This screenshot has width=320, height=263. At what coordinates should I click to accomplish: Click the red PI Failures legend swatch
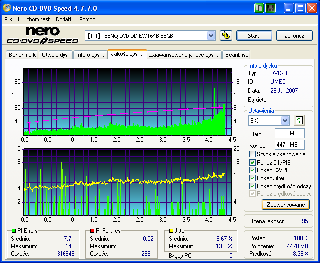tap(92, 231)
